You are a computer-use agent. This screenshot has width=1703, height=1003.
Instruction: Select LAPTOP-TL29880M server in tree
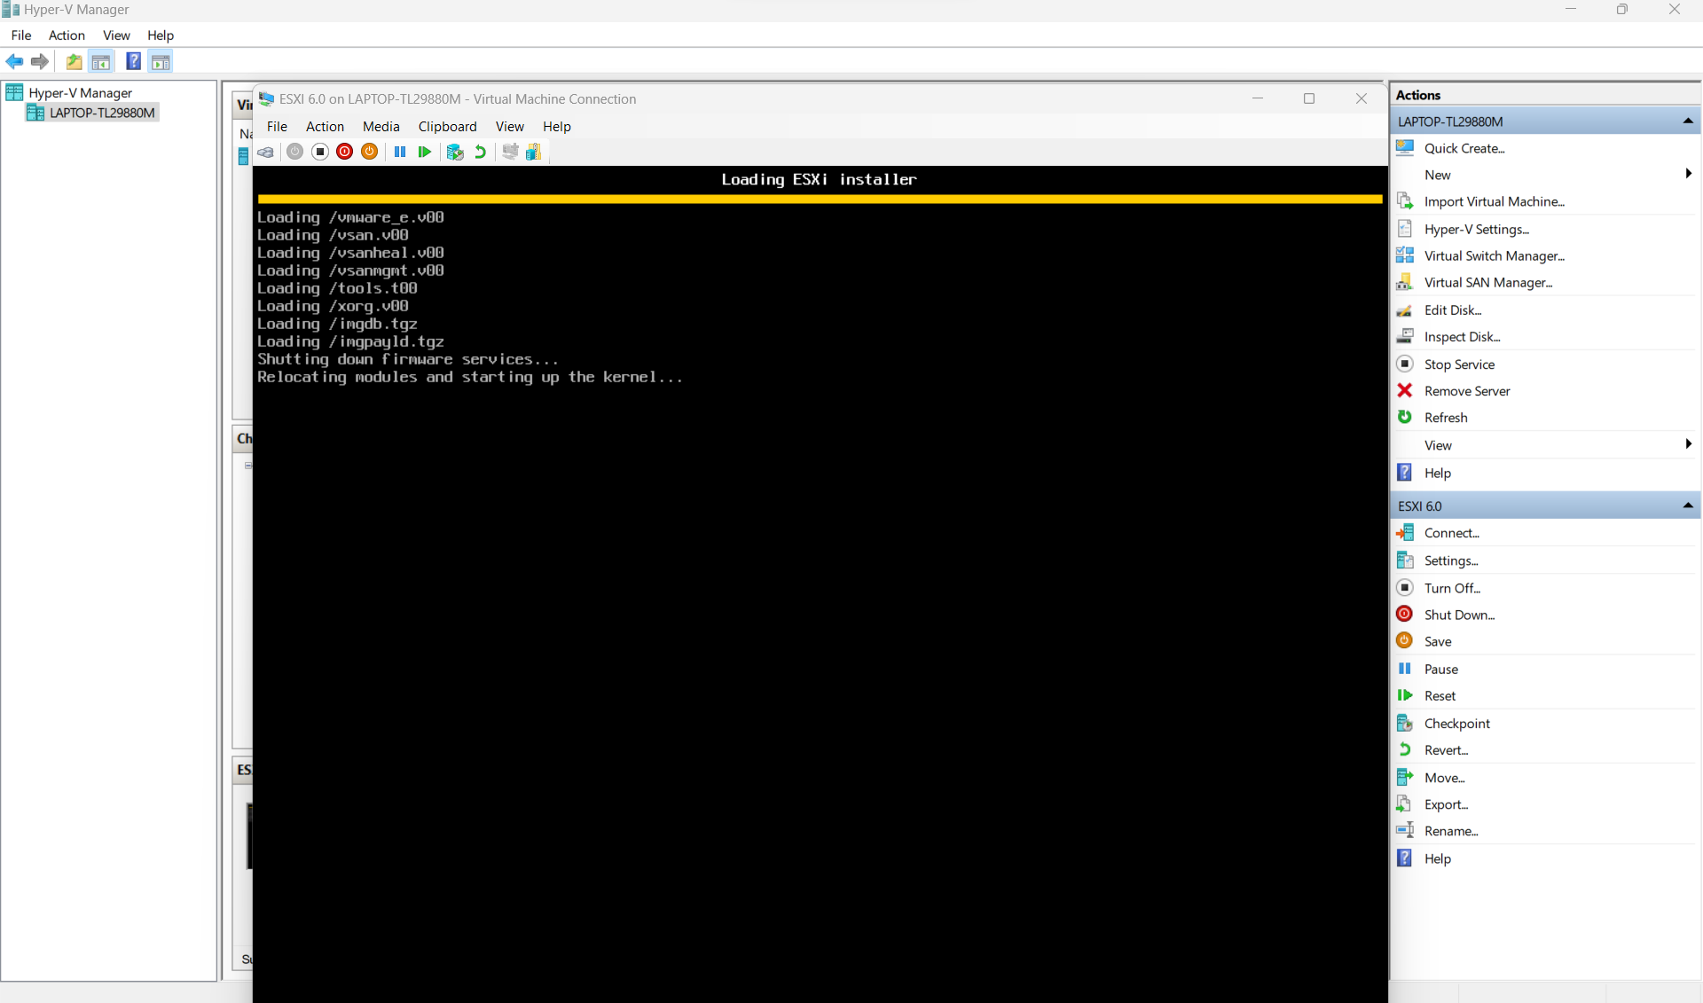tap(102, 113)
